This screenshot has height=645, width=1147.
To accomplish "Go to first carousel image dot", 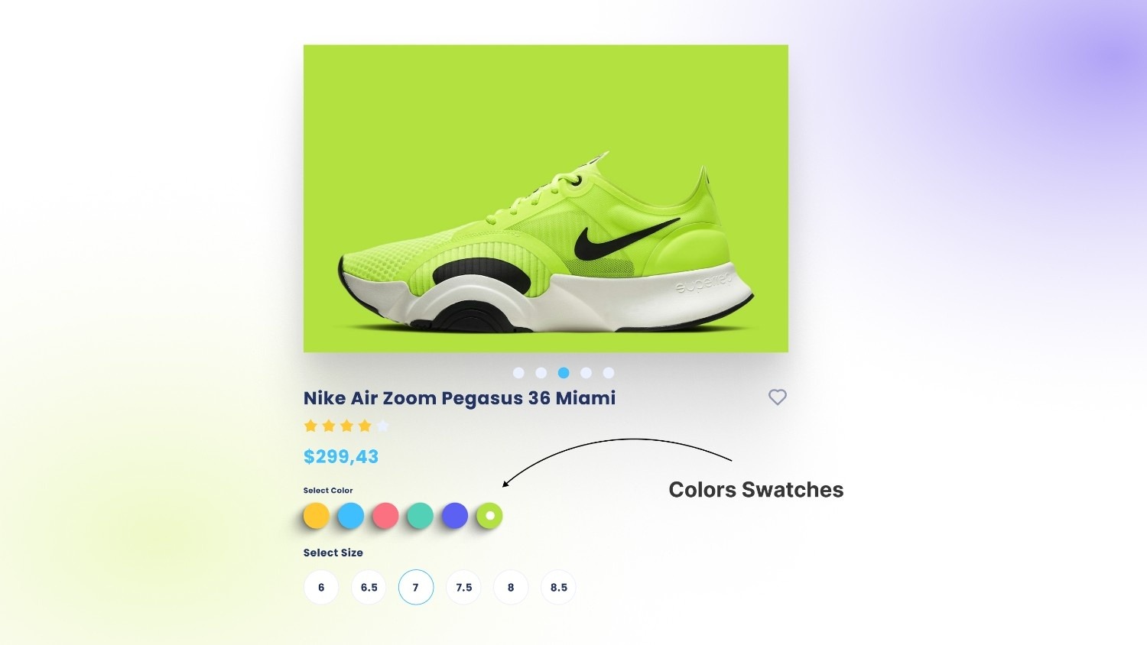I will tap(518, 373).
